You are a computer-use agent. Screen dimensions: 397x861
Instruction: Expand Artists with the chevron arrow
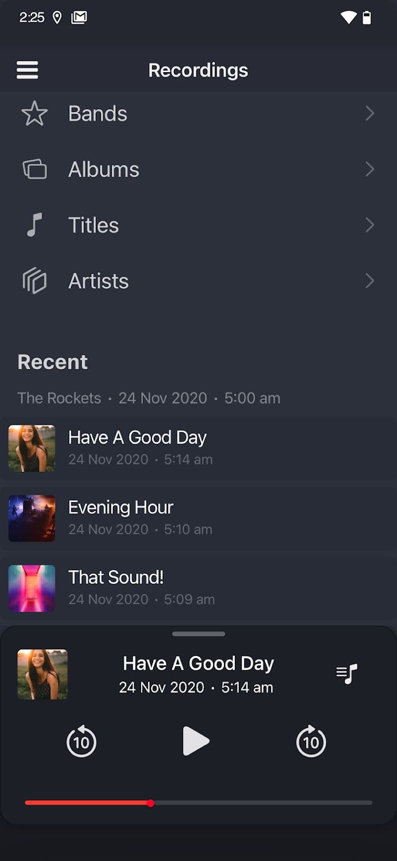(370, 281)
